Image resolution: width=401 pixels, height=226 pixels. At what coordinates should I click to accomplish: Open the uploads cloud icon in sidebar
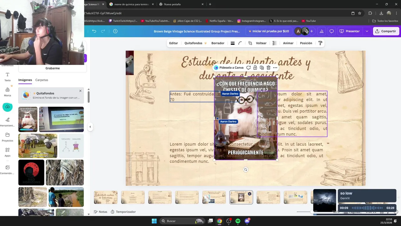pyautogui.click(x=8, y=107)
